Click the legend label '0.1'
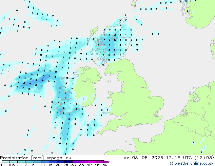The width and height of the screenshot is (215, 166). click(4, 165)
